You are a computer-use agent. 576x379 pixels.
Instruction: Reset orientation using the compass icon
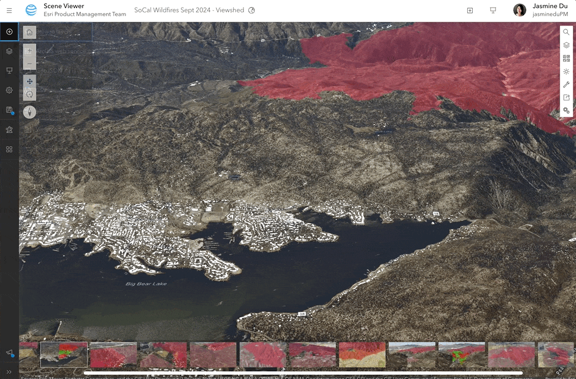[29, 112]
